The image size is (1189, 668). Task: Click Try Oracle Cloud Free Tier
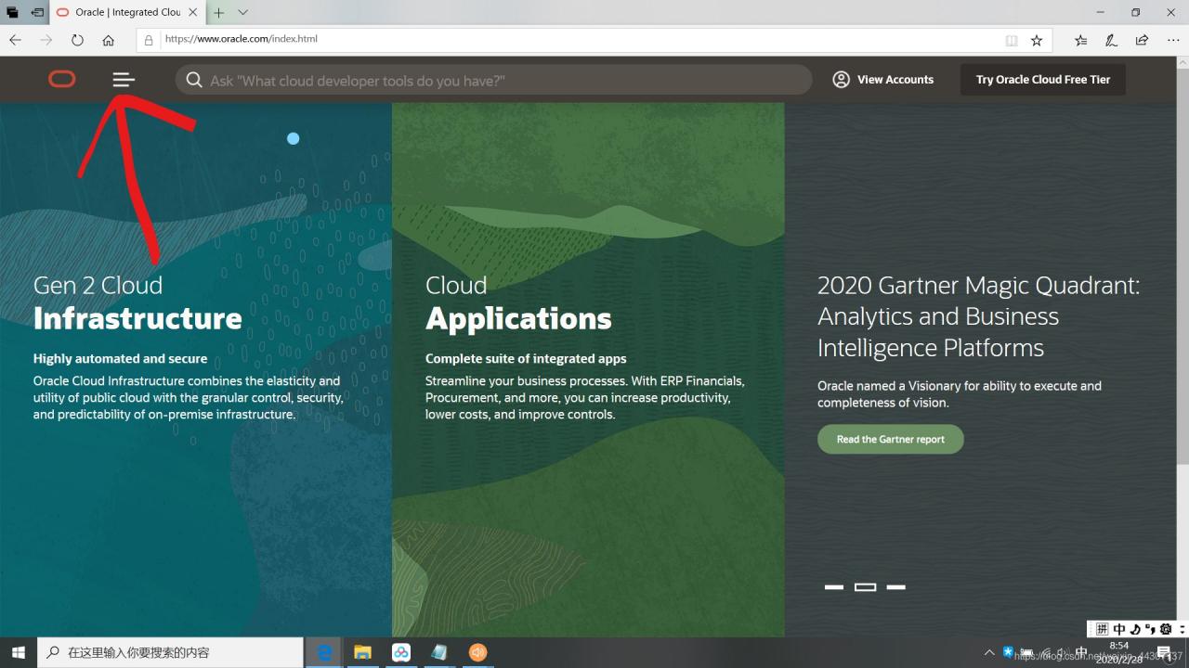click(1043, 80)
